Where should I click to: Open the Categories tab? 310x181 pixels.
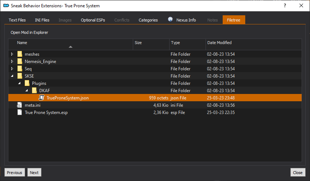point(148,20)
